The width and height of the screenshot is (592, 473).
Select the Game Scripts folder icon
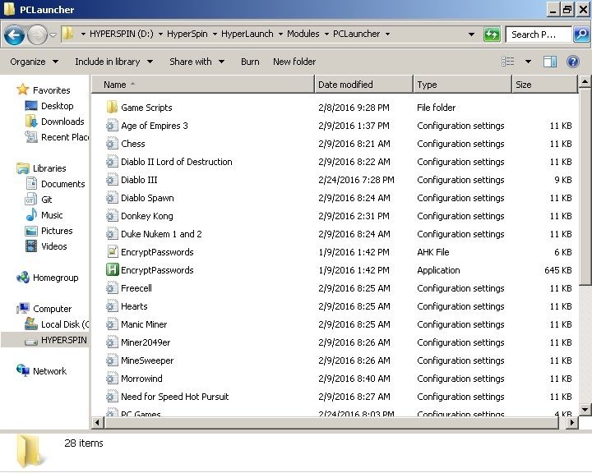tap(112, 108)
